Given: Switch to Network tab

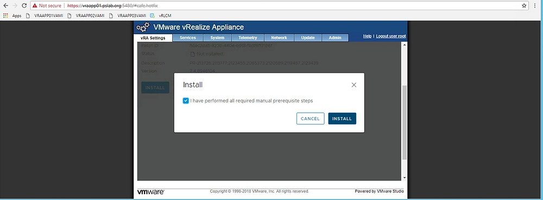Looking at the screenshot, I should point(279,38).
